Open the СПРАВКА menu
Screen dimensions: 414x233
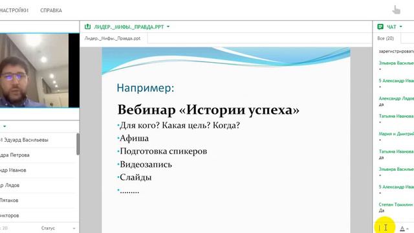pyautogui.click(x=51, y=10)
